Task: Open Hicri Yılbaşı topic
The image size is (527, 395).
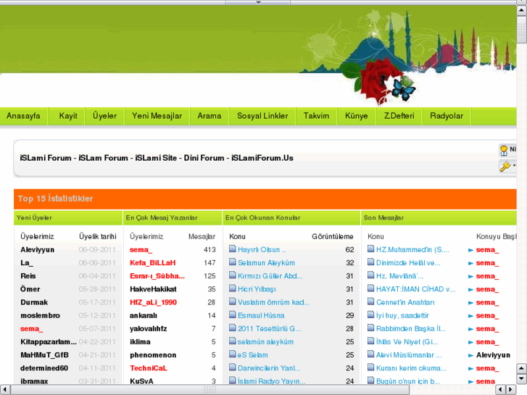Action: pyautogui.click(x=257, y=289)
